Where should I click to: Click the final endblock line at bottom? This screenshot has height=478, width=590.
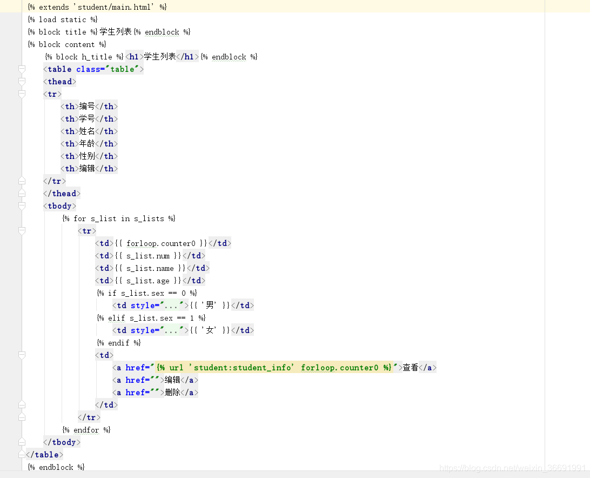point(56,467)
